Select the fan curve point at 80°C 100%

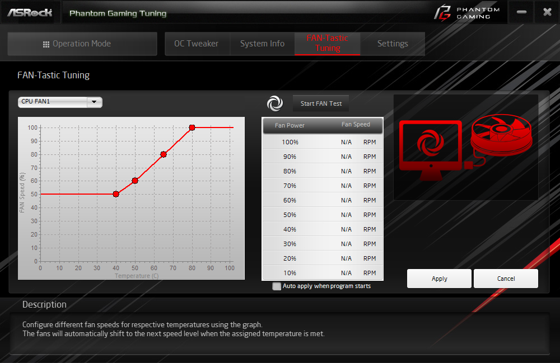[192, 128]
